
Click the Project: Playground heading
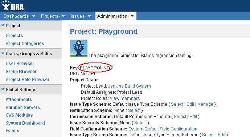tap(104, 31)
